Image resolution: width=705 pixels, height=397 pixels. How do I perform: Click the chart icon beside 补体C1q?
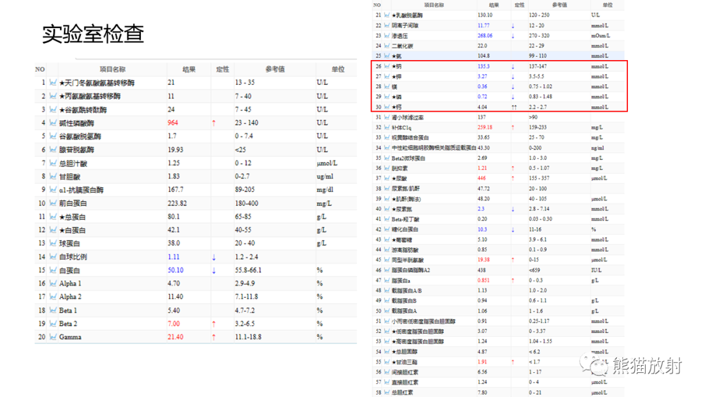click(386, 128)
